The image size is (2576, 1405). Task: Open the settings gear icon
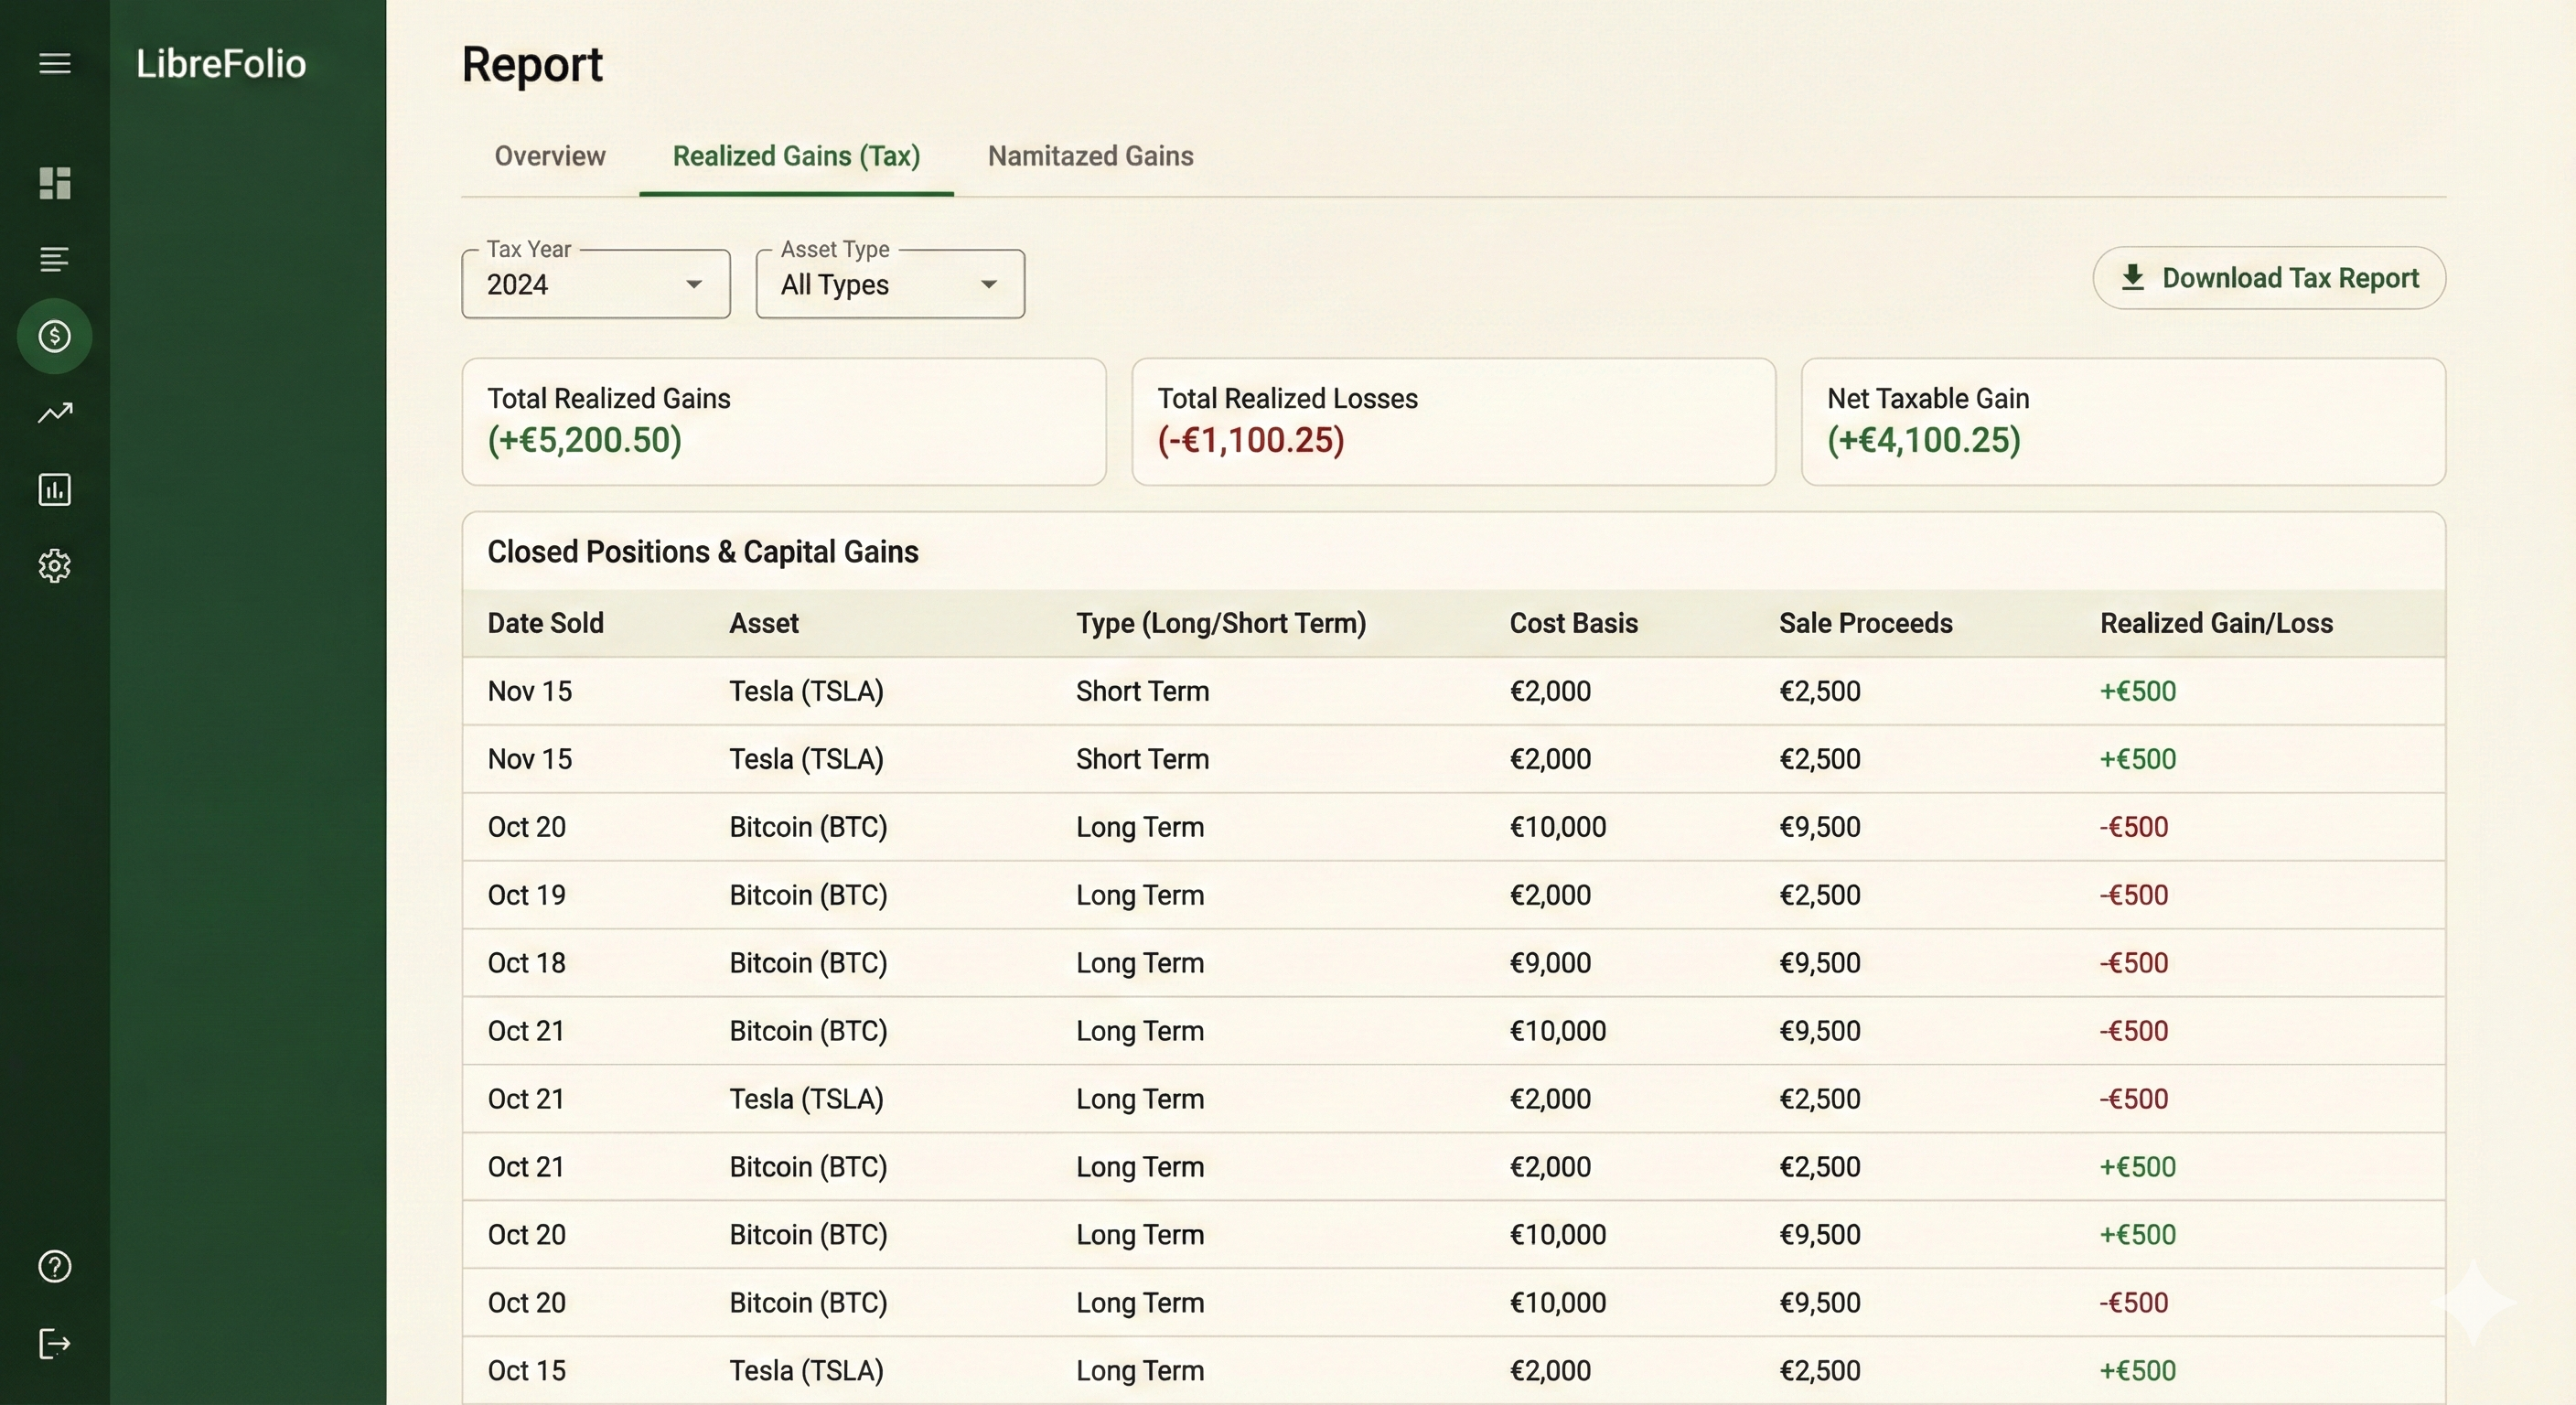click(54, 566)
